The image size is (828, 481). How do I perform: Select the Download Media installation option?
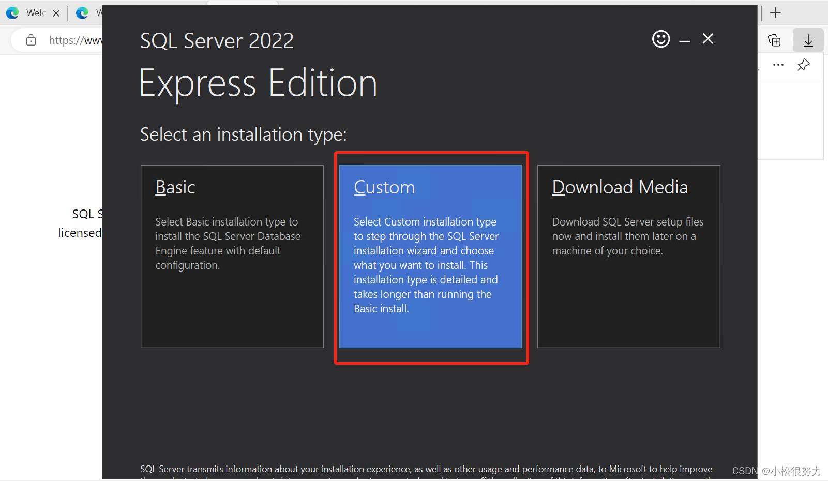tap(629, 257)
